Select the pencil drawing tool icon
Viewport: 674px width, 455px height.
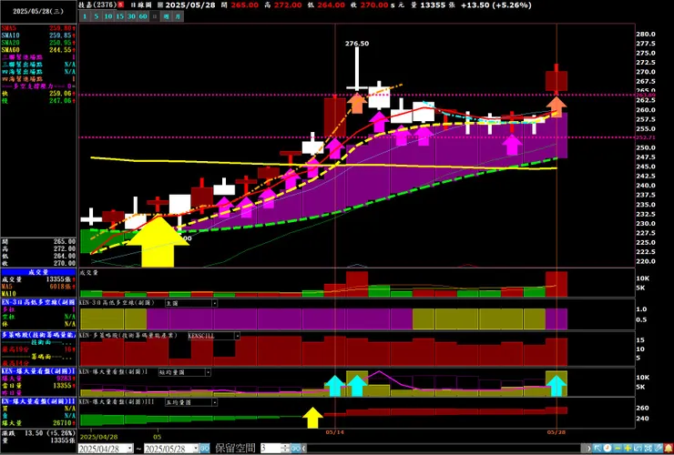point(659,449)
